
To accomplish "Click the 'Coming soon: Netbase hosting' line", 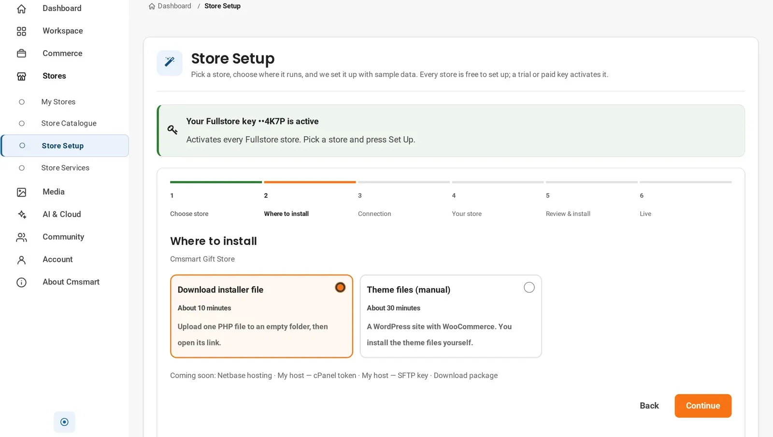I will [x=334, y=376].
